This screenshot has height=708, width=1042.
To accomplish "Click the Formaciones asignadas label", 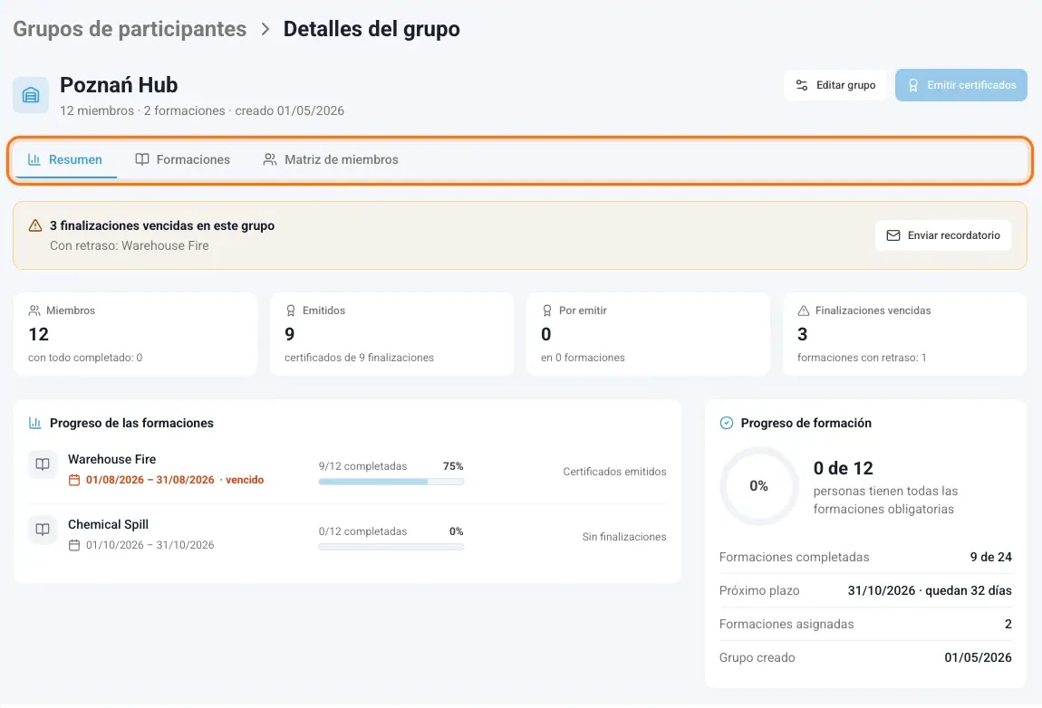I will (x=786, y=625).
